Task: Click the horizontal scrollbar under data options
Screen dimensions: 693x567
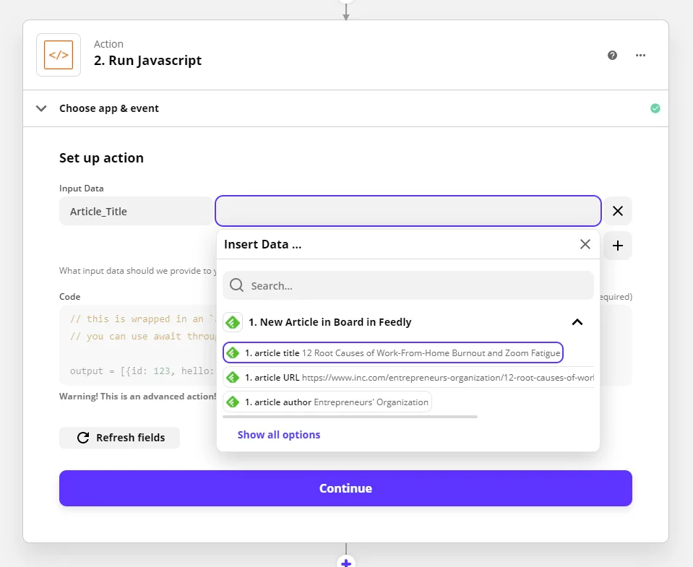Action: pos(350,417)
